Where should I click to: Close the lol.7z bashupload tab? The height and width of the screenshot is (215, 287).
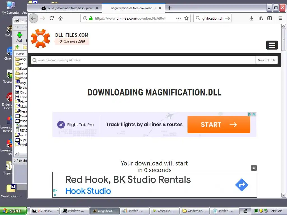pyautogui.click(x=97, y=8)
